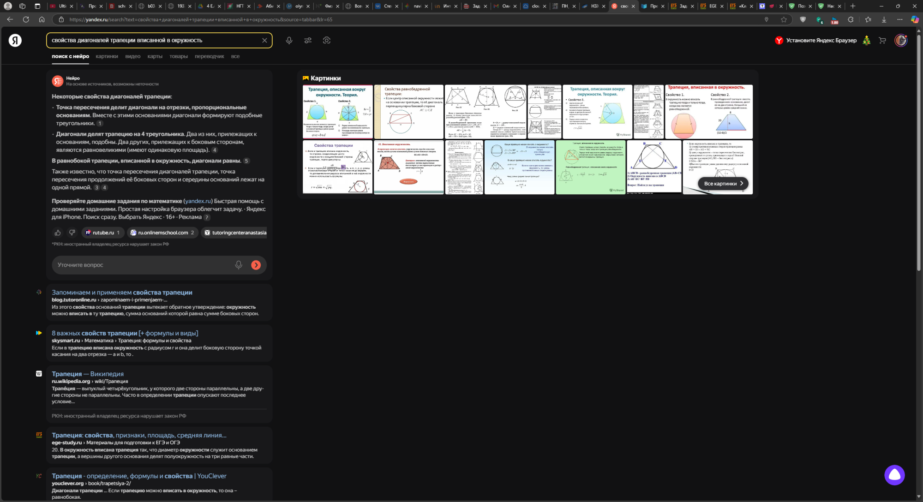
Task: Click source reference number 5
Action: pyautogui.click(x=246, y=161)
